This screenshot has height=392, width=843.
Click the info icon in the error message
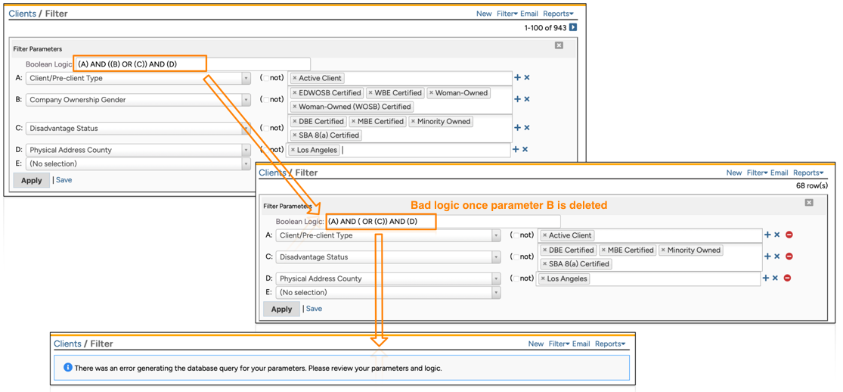(x=67, y=368)
